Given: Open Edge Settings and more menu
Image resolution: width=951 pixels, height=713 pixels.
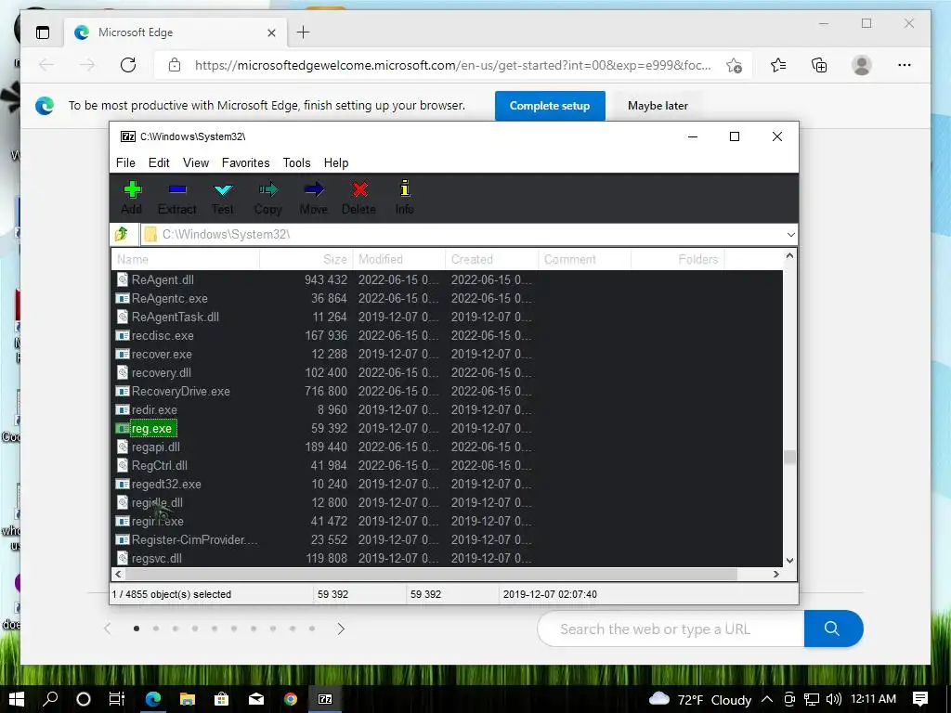Looking at the screenshot, I should pyautogui.click(x=905, y=65).
